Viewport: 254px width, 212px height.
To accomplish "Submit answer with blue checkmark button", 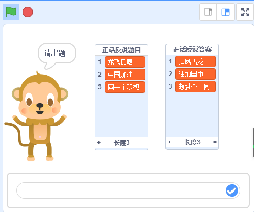I will point(232,190).
